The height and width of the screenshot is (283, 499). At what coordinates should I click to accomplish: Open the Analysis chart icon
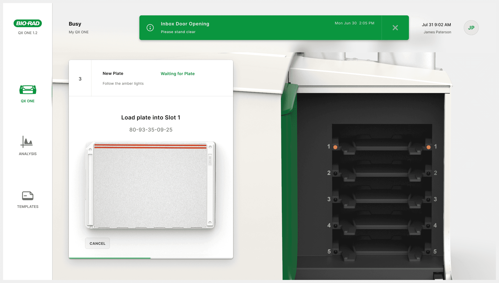[27, 142]
